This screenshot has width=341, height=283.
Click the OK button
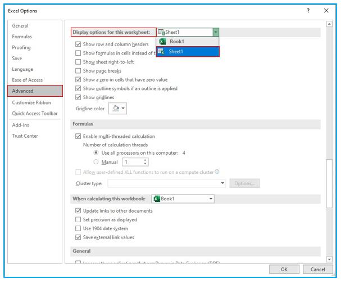pos(284,269)
